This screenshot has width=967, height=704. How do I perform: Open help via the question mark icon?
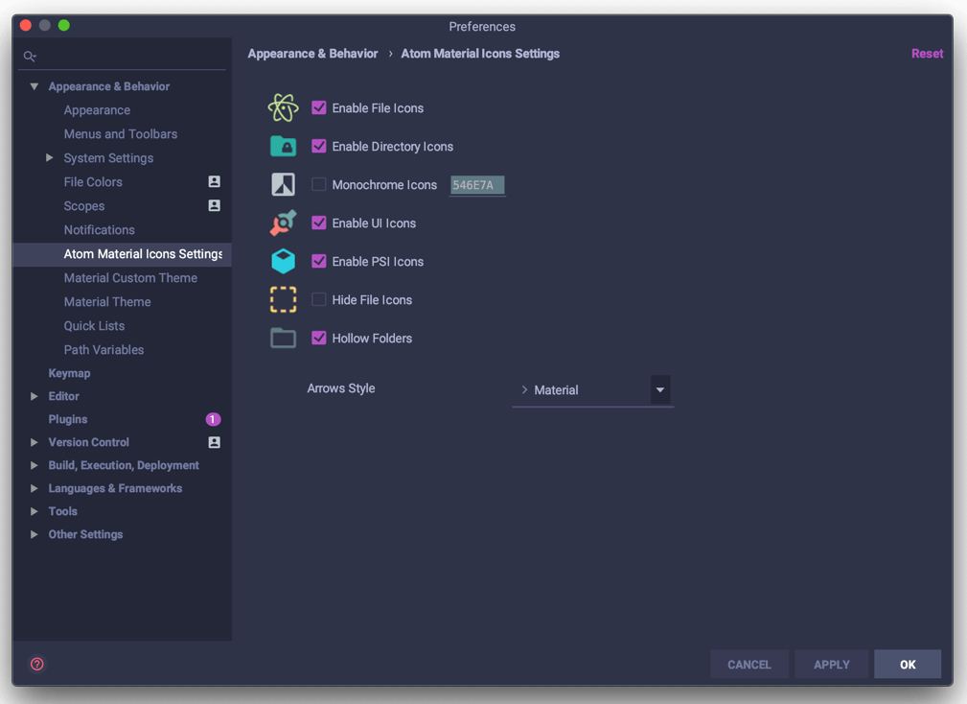(x=37, y=664)
